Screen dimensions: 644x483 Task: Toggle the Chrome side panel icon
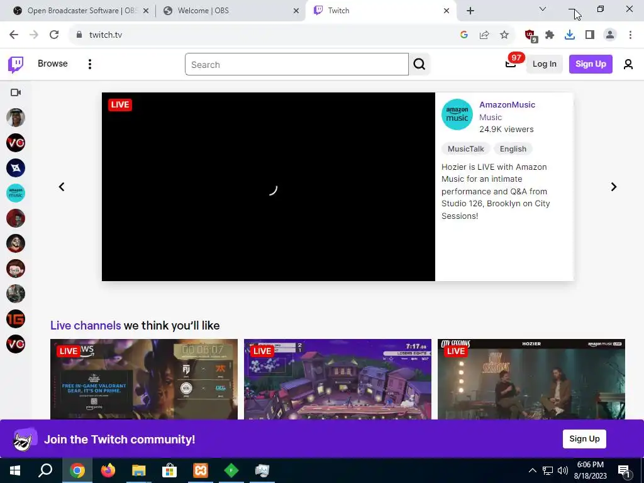pos(590,35)
